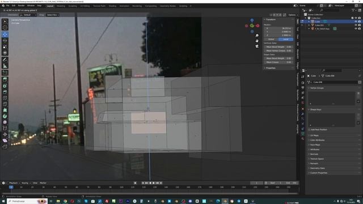Choose the combined Transform tool
The width and height of the screenshot is (363, 204).
[x=5, y=53]
